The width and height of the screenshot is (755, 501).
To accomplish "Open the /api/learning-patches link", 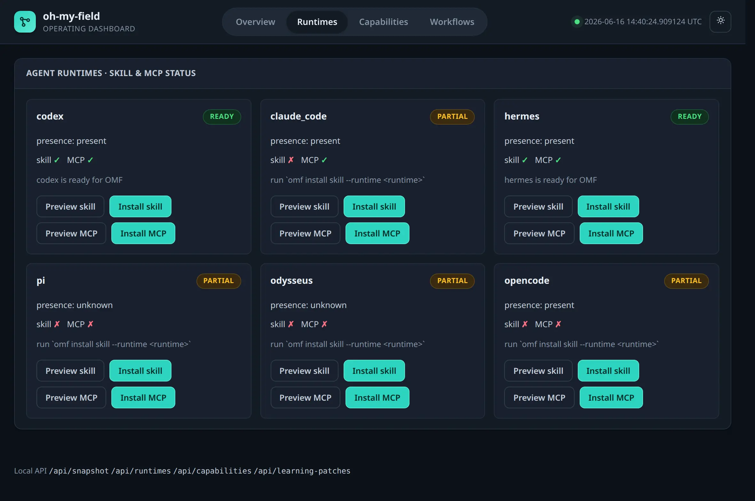I will pyautogui.click(x=302, y=471).
